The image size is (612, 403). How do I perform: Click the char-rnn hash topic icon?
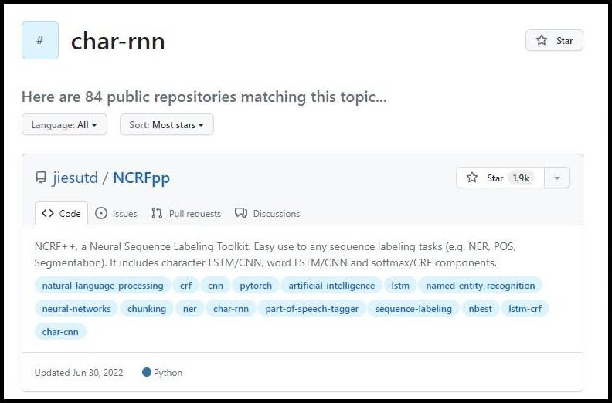(x=40, y=40)
